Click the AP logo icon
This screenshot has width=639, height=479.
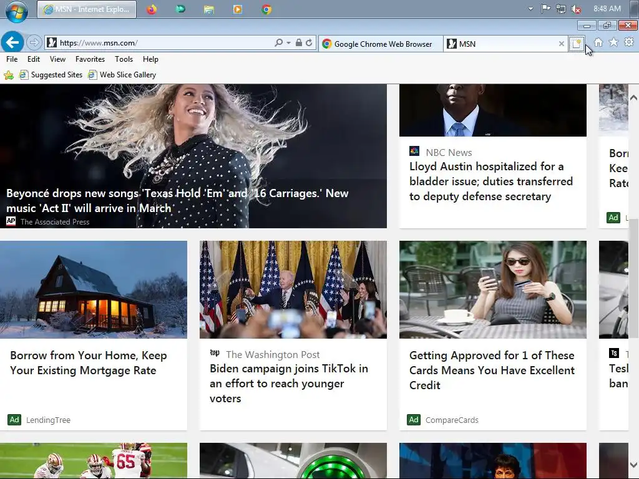11,221
